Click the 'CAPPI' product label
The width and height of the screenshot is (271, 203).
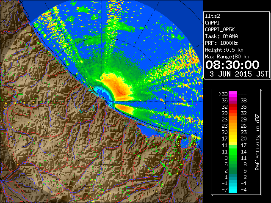pyautogui.click(x=212, y=23)
